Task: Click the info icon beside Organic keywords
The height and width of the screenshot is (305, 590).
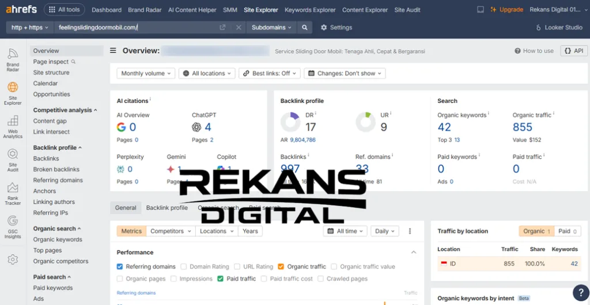Action: pos(489,113)
